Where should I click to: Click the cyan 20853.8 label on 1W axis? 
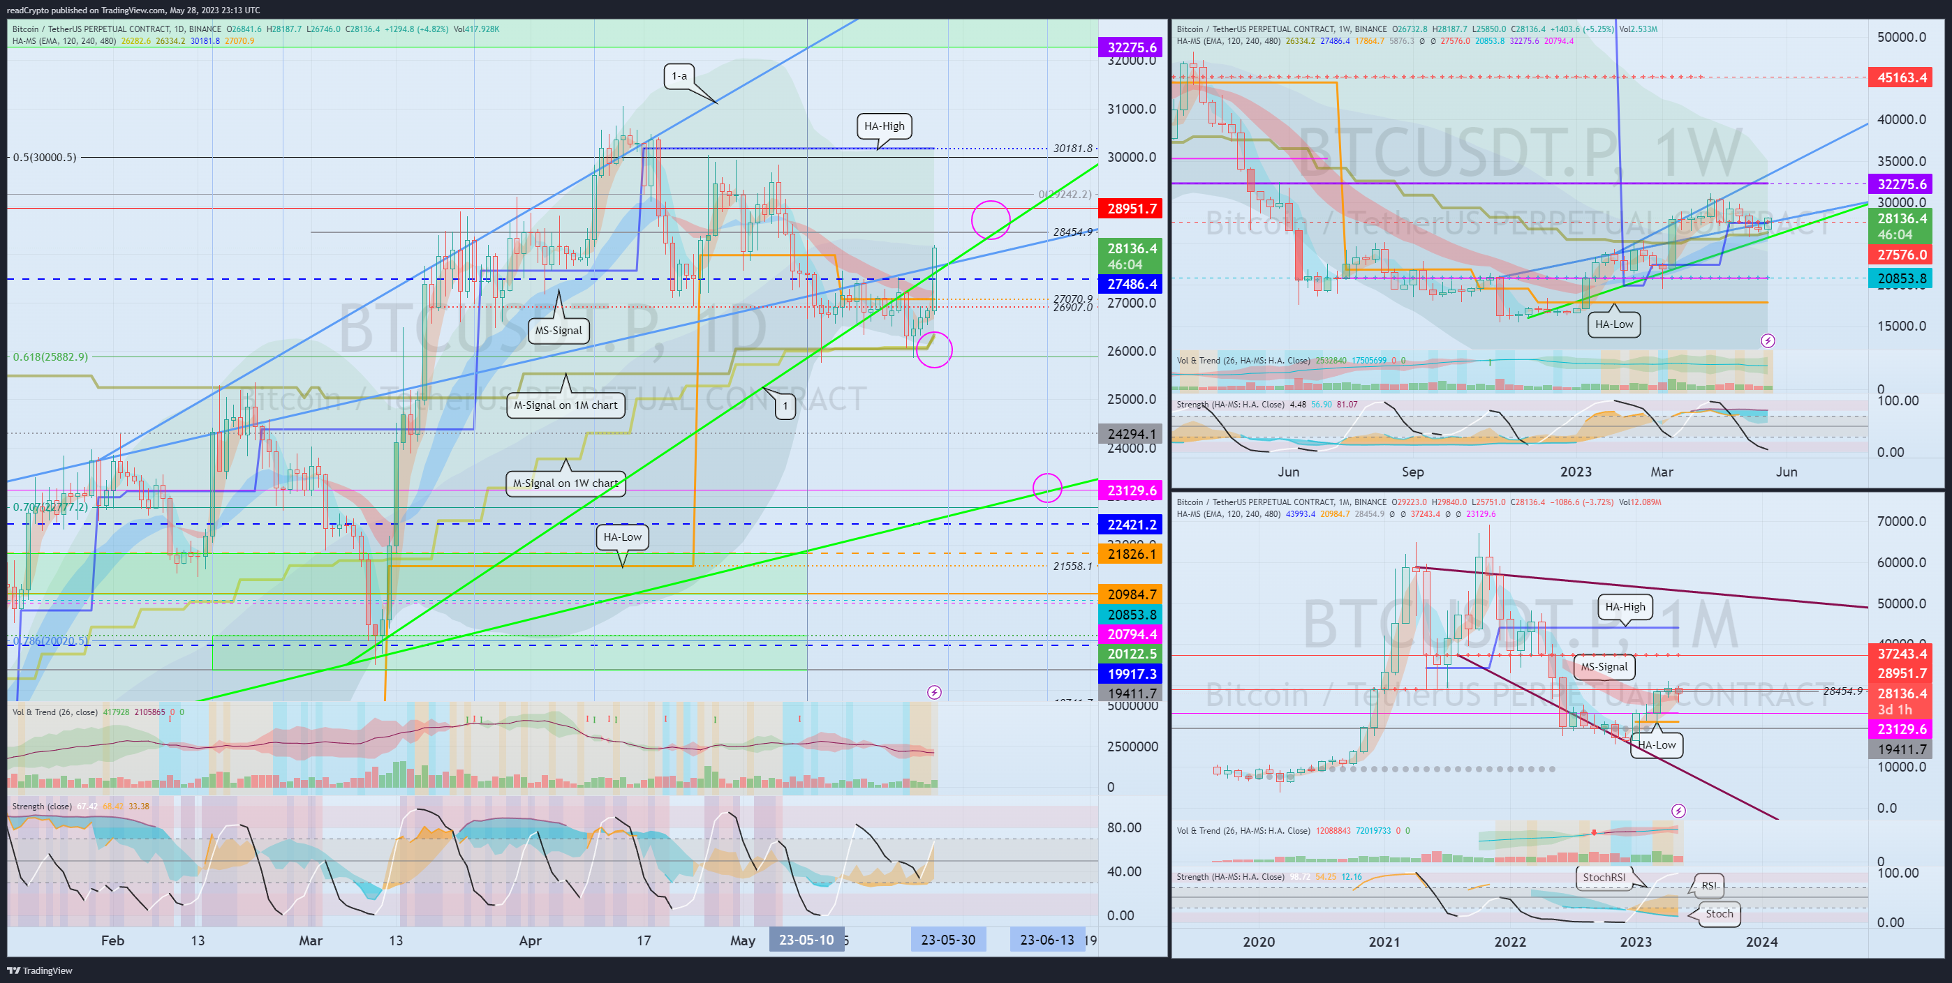(x=1901, y=278)
